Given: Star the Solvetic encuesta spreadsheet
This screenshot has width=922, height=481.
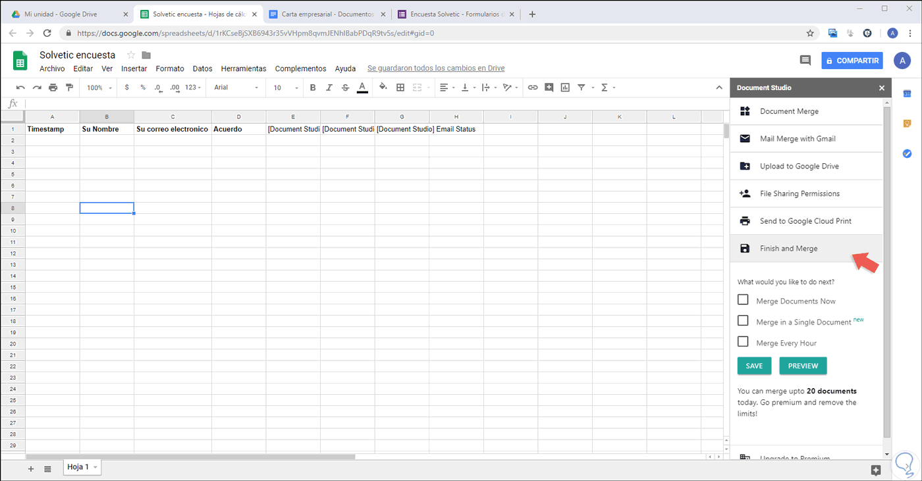Looking at the screenshot, I should (131, 55).
